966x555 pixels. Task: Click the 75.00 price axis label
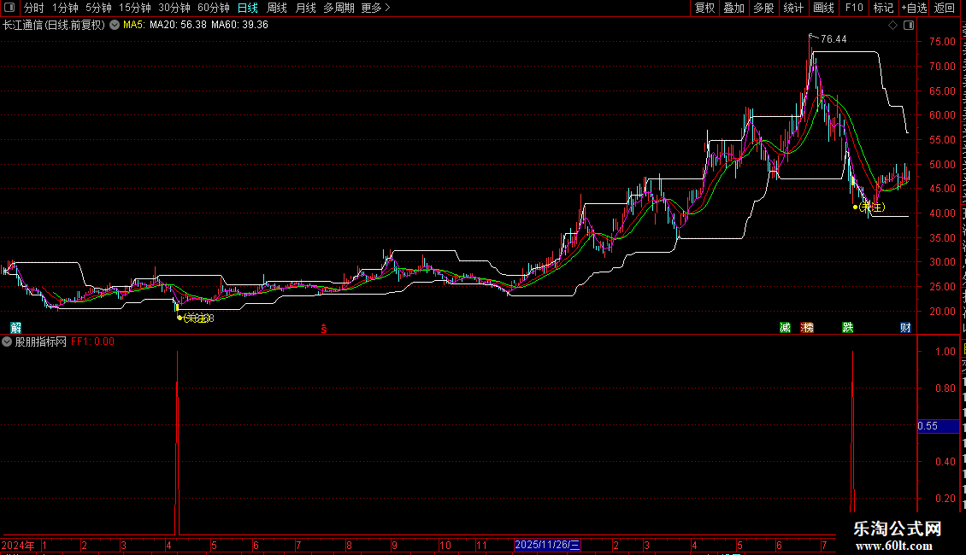[943, 42]
